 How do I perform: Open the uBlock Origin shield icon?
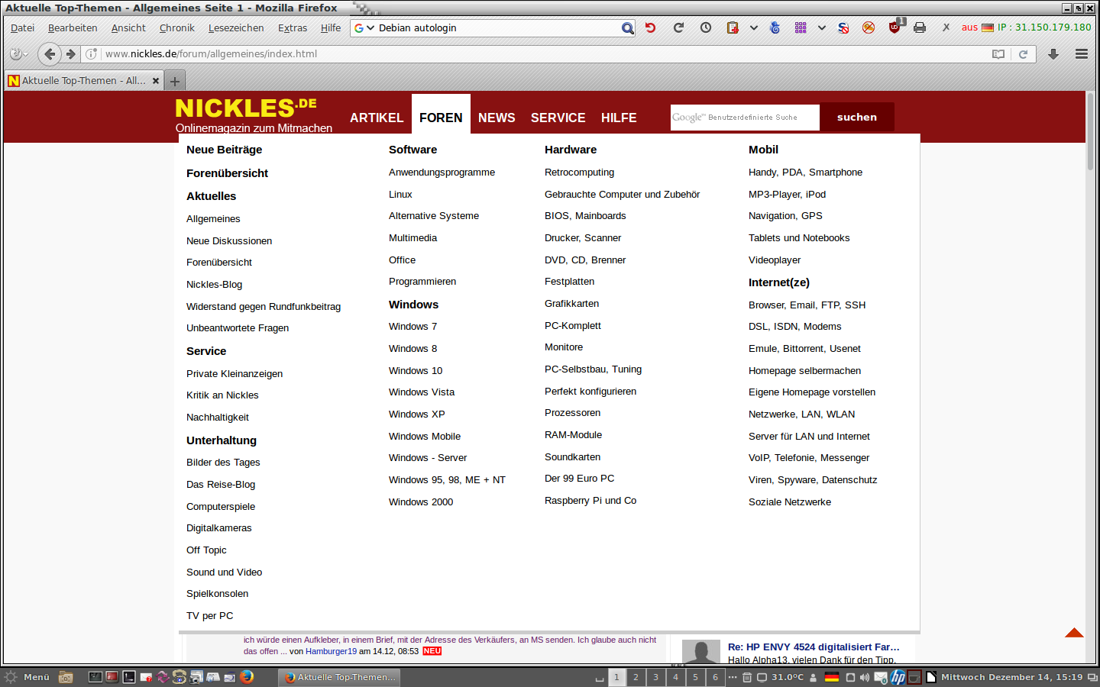click(x=895, y=27)
